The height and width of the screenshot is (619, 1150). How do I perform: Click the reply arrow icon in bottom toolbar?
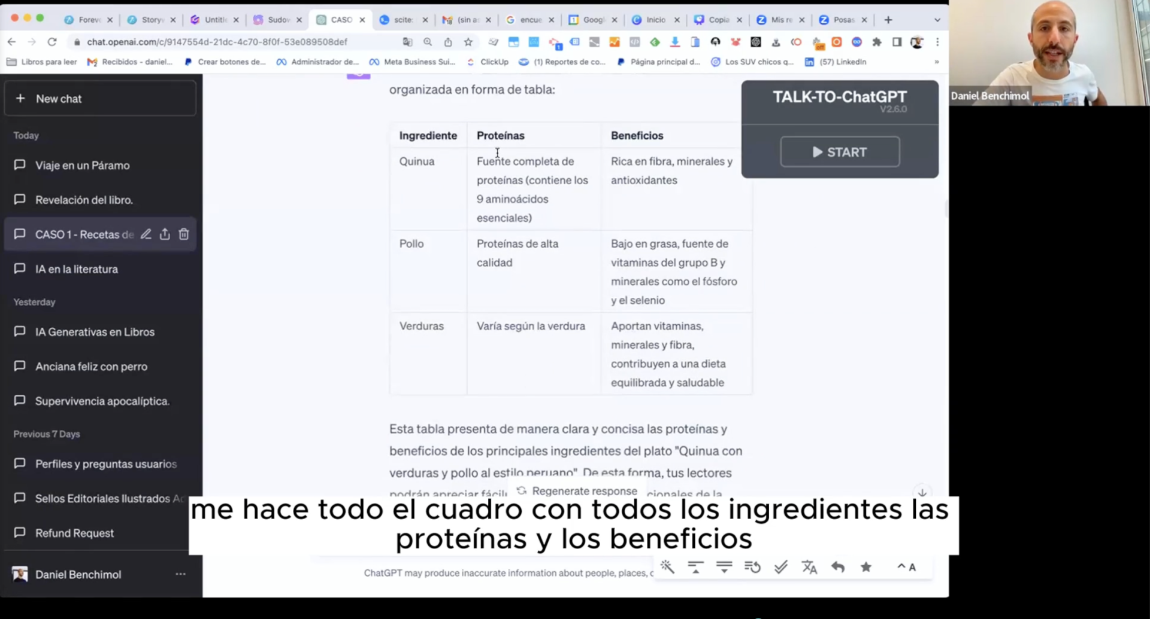coord(837,567)
